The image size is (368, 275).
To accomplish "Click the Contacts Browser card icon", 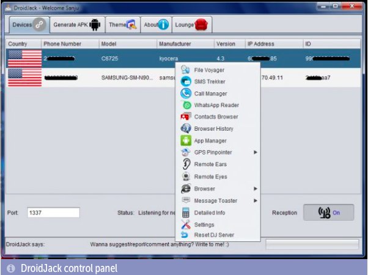I will coord(186,117).
